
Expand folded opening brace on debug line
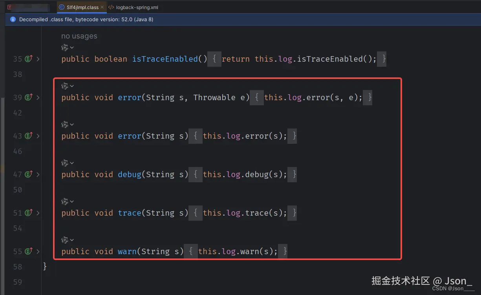pos(196,174)
